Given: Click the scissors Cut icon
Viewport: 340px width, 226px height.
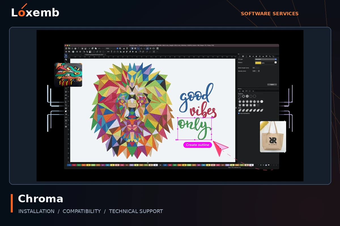Looking at the screenshot, I should (89, 48).
